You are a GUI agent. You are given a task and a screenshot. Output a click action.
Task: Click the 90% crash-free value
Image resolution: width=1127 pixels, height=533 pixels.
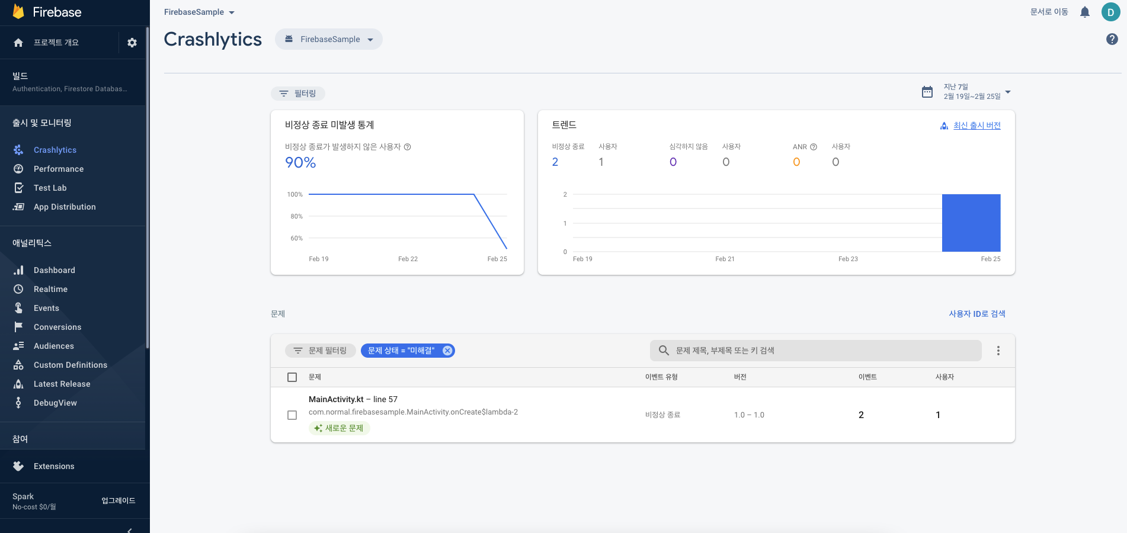300,163
